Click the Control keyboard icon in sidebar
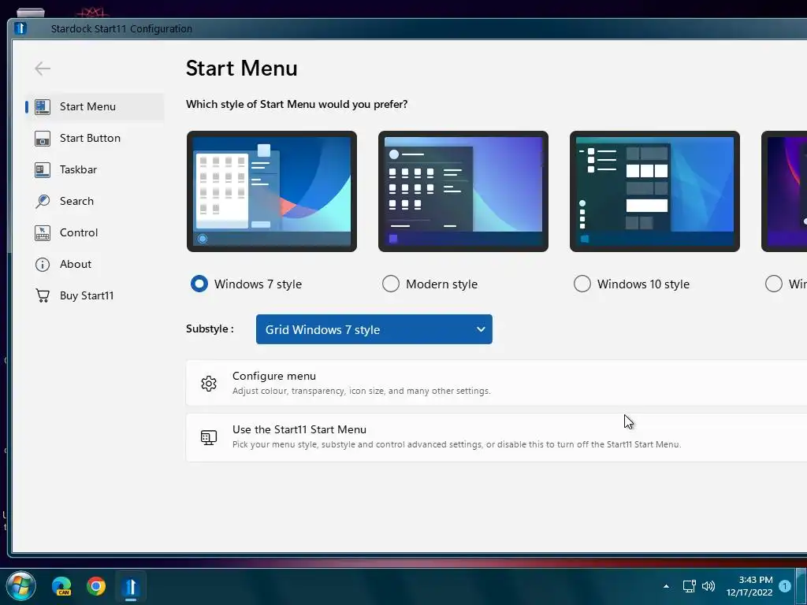This screenshot has width=807, height=605. point(43,232)
